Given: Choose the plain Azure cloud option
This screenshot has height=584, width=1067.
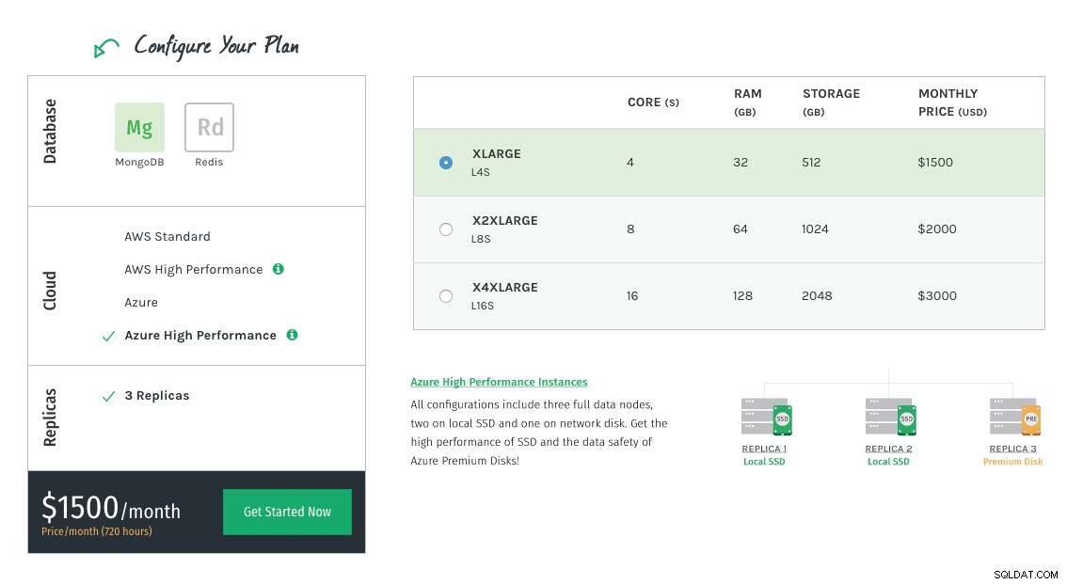Looking at the screenshot, I should pos(141,303).
